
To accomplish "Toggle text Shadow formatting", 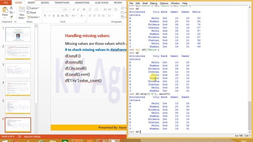I will tap(58, 16).
